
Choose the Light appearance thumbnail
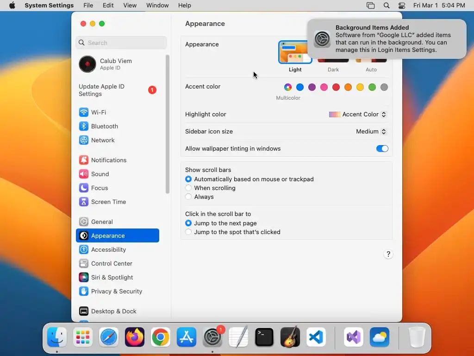pos(295,52)
